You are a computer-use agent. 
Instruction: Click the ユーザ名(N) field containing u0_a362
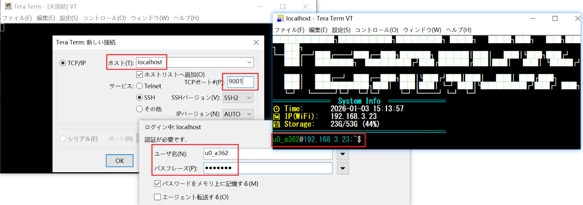click(268, 154)
